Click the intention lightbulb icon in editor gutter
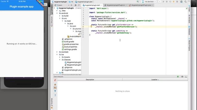197x110 pixels. tap(91, 27)
